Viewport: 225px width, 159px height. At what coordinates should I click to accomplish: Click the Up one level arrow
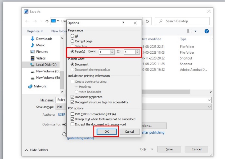point(47,21)
